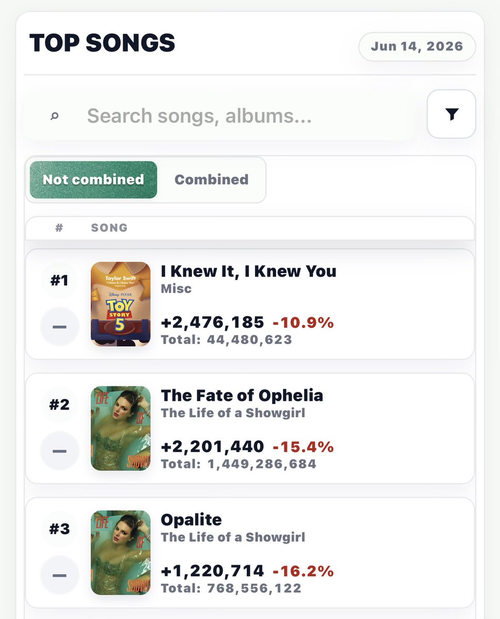Screen dimensions: 500x619
Task: Click the rank change dash under #2
Action: (x=59, y=451)
